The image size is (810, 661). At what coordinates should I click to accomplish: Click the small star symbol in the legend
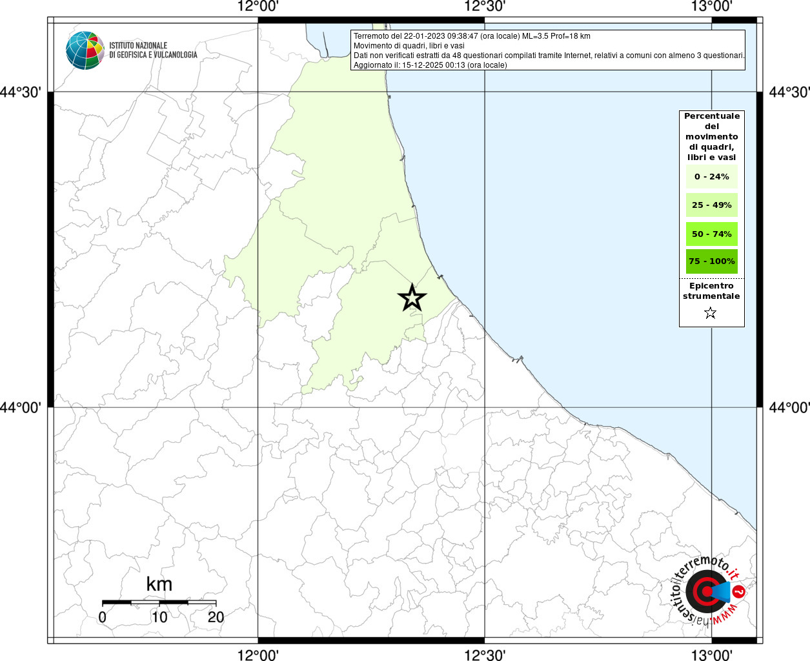711,313
